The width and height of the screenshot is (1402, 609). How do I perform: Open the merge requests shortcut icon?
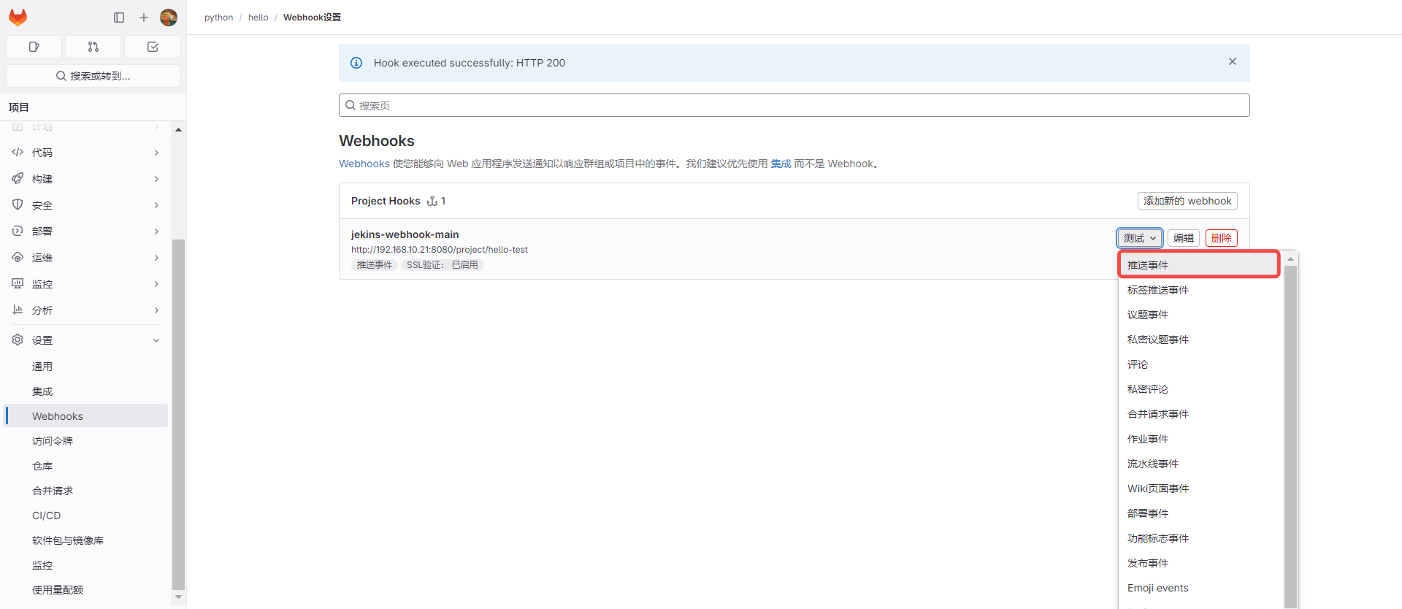[x=93, y=47]
